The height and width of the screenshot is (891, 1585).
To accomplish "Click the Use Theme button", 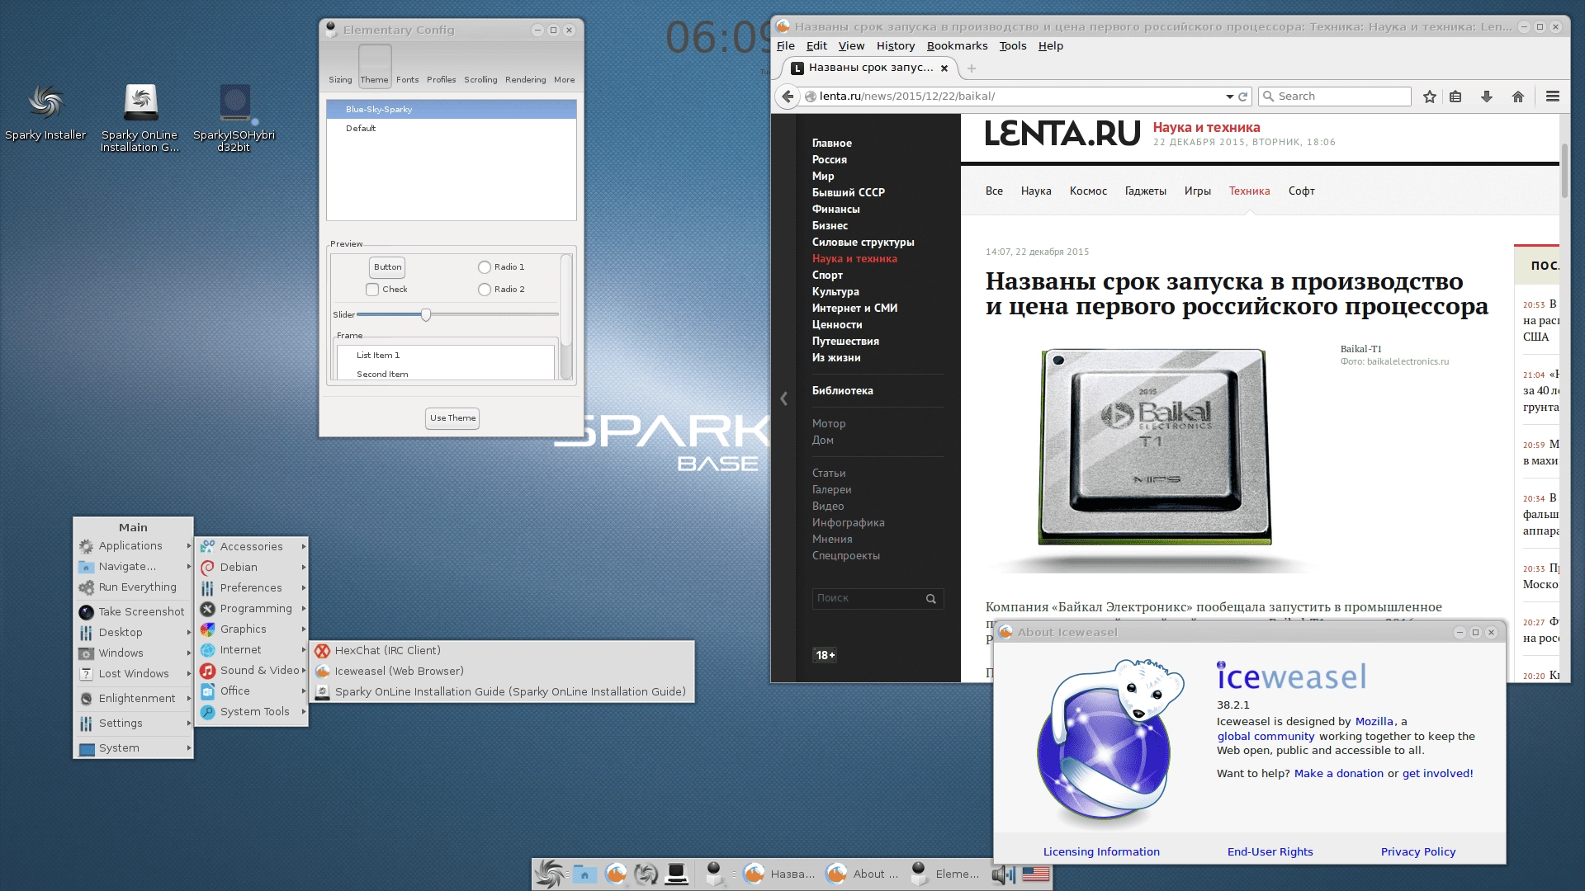I will (452, 418).
